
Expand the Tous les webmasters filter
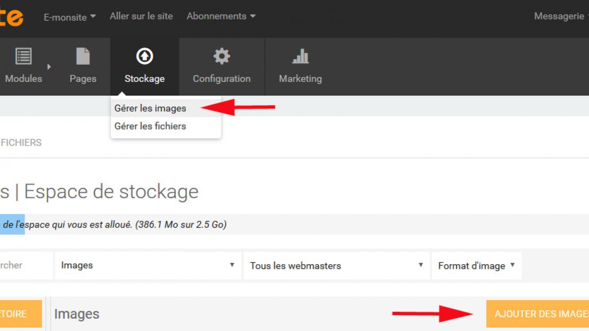336,265
